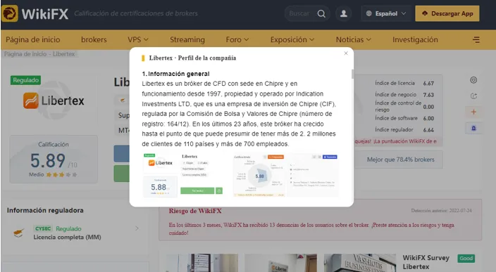Click the 'Licencia completa (MM)' text
The height and width of the screenshot is (272, 496).
point(68,238)
